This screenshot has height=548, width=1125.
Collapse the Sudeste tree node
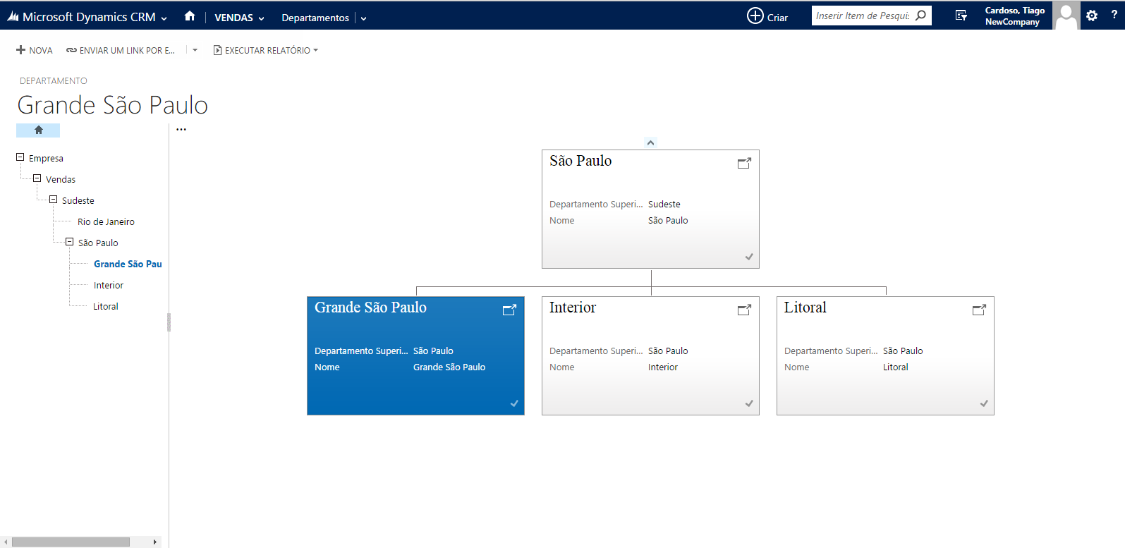[53, 200]
